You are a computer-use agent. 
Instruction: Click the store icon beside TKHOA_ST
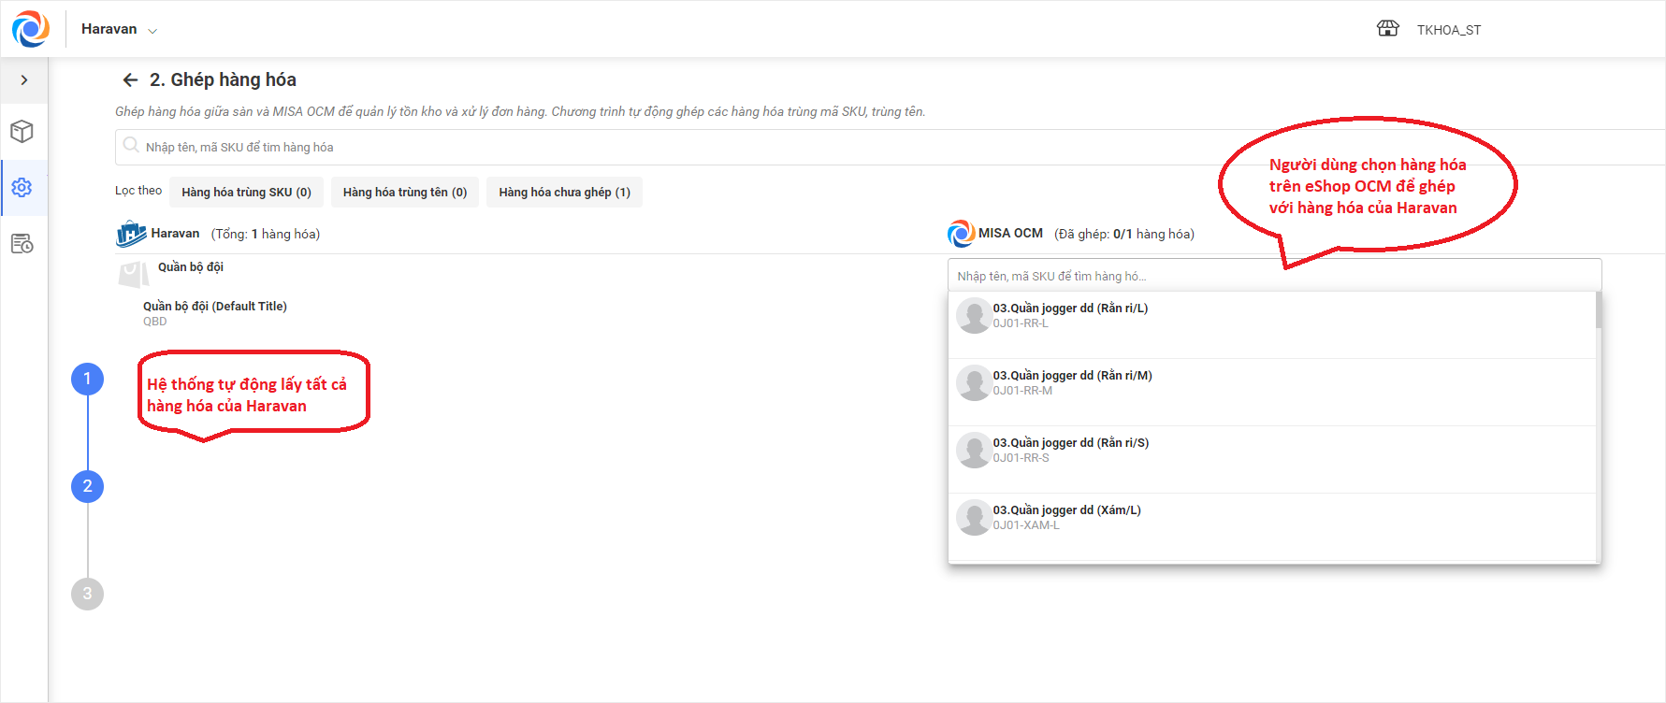[x=1387, y=29]
